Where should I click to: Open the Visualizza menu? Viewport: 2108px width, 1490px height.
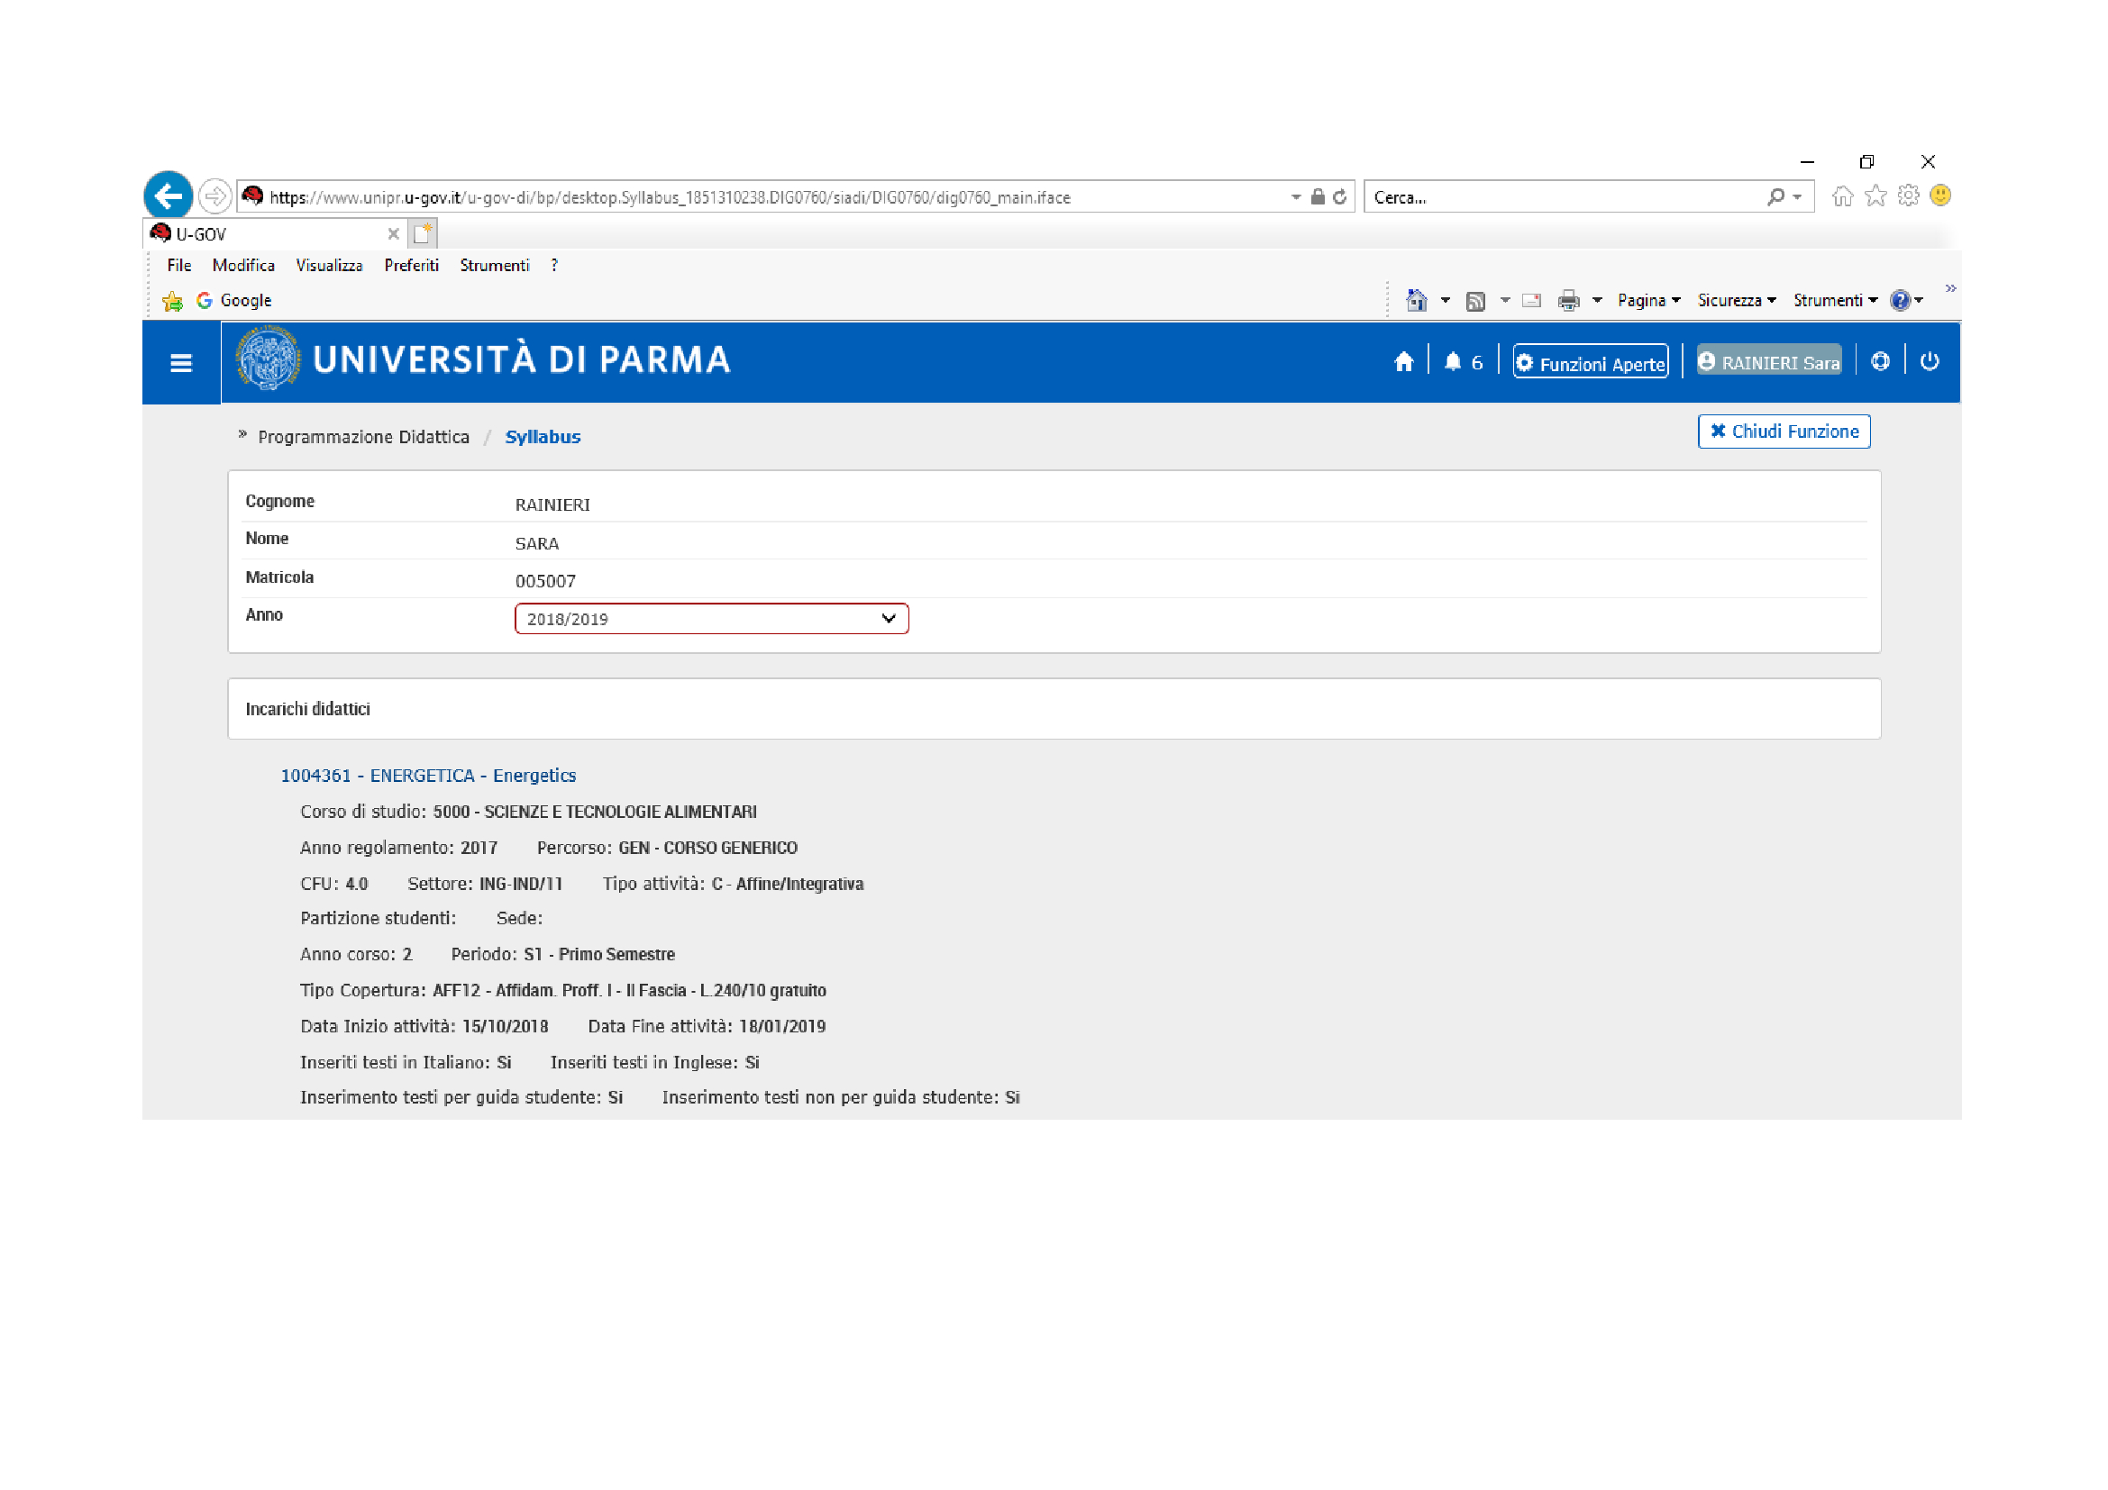(x=329, y=265)
